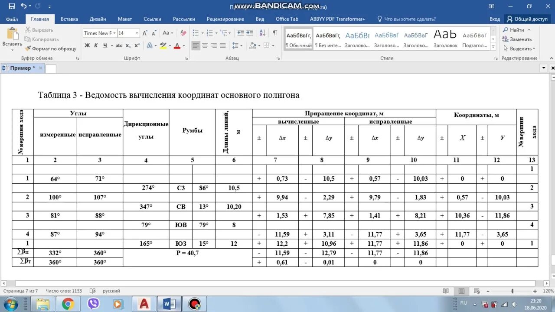Copy selection with Копировать
This screenshot has width=555, height=312.
pos(41,39)
